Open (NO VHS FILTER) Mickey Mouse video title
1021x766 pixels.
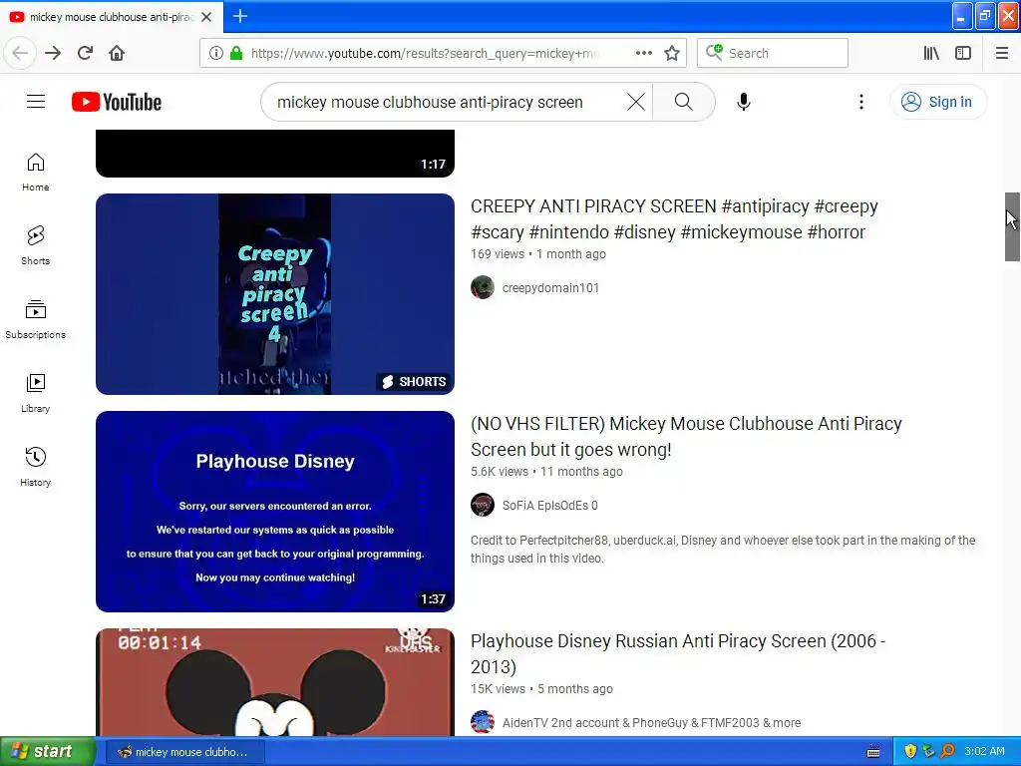(686, 437)
